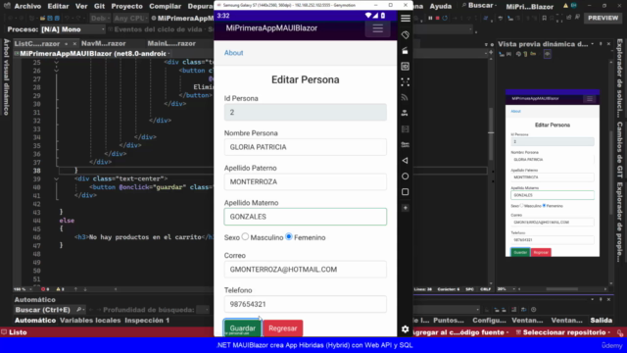
Task: Open Vista previa dinámica panel options dropdown
Action: pyautogui.click(x=593, y=44)
